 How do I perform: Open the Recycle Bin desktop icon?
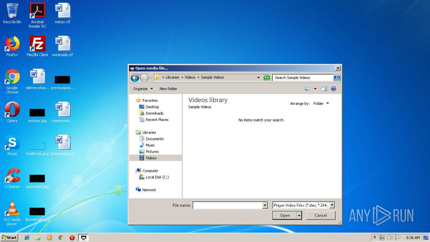coord(12,13)
